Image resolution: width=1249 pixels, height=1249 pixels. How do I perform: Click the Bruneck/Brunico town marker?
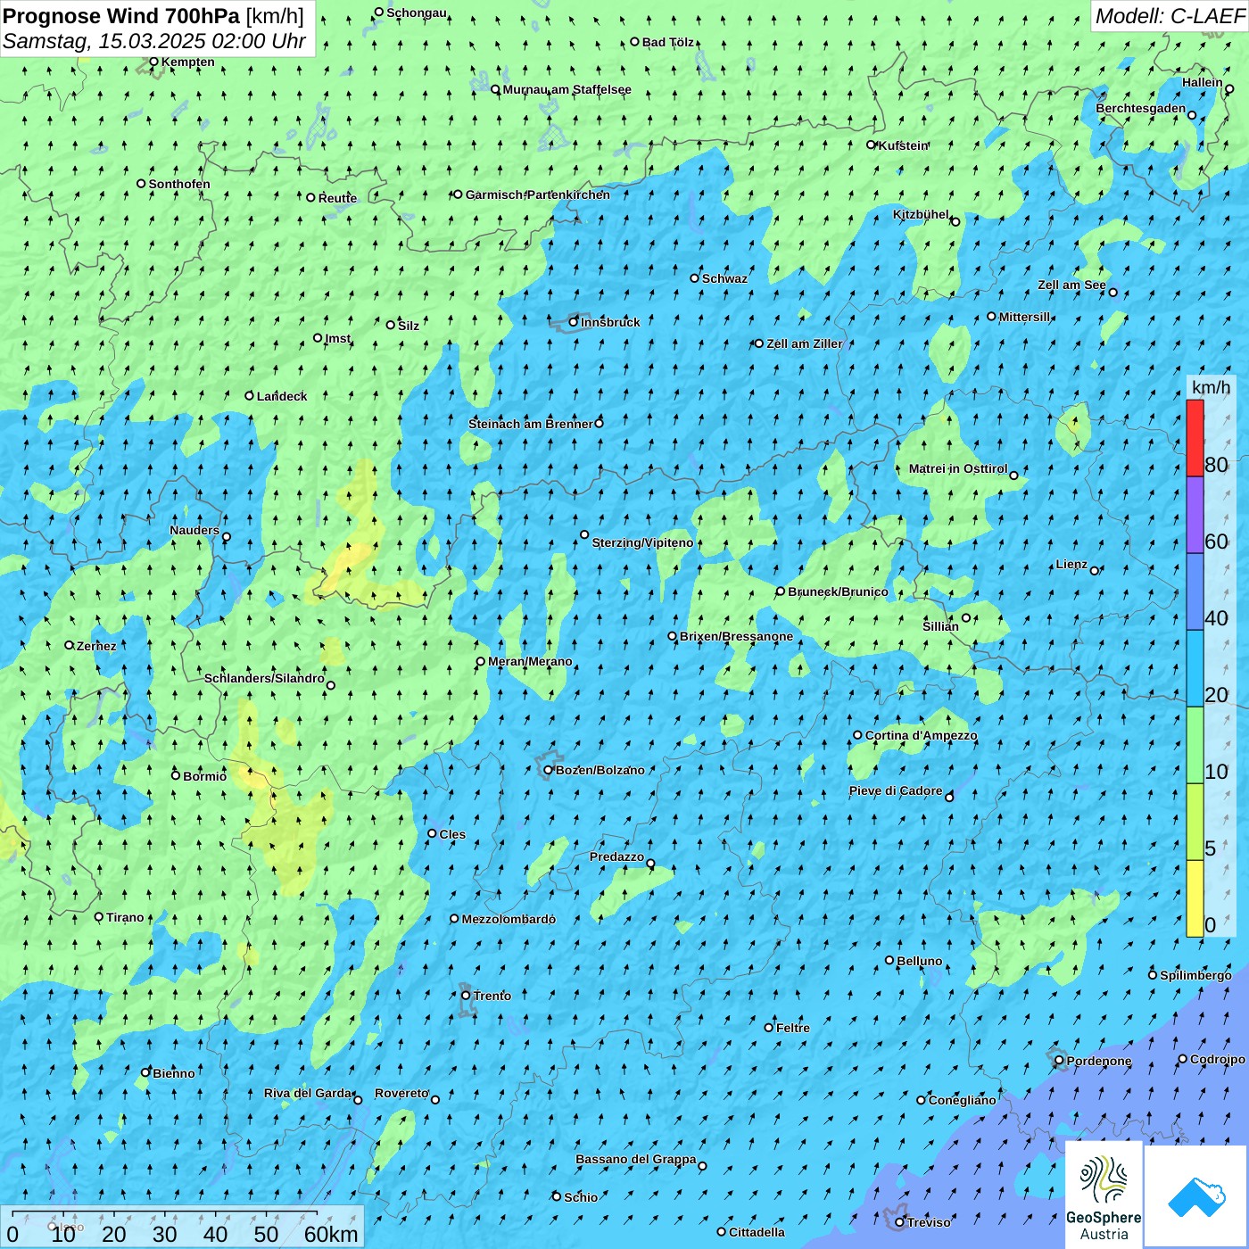click(x=781, y=591)
